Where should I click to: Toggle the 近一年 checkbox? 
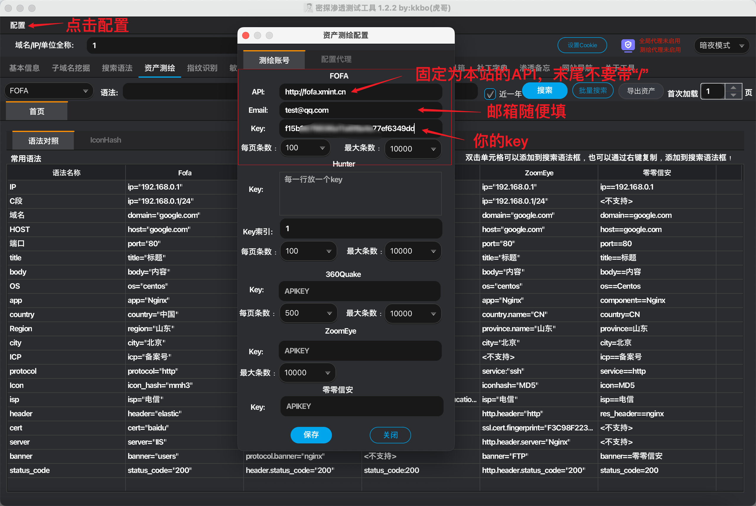point(490,94)
